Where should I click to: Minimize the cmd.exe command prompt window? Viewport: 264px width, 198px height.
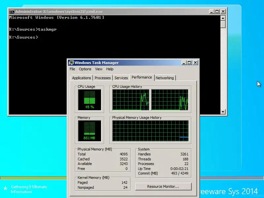pyautogui.click(x=212, y=12)
